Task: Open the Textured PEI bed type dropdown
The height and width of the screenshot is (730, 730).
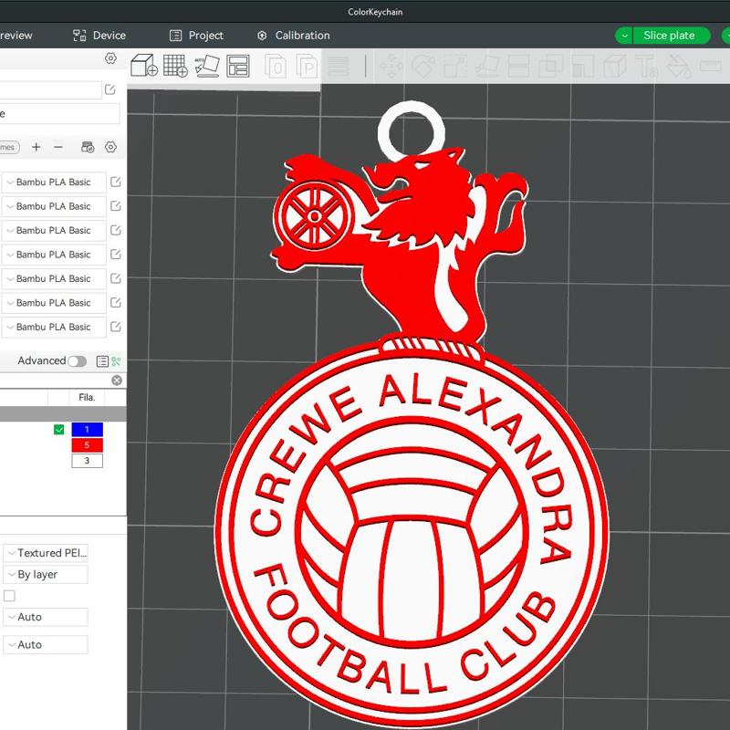Action: click(46, 553)
